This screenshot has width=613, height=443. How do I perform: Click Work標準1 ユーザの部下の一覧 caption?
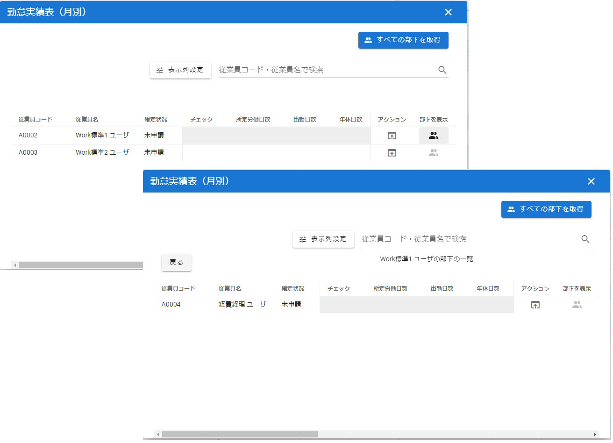coord(427,259)
